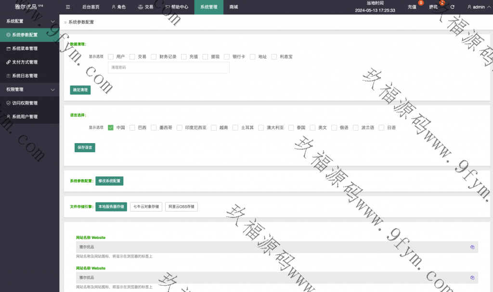This screenshot has height=292, width=493.
Task: Switch to the 商城 top tab
Action: click(x=234, y=7)
